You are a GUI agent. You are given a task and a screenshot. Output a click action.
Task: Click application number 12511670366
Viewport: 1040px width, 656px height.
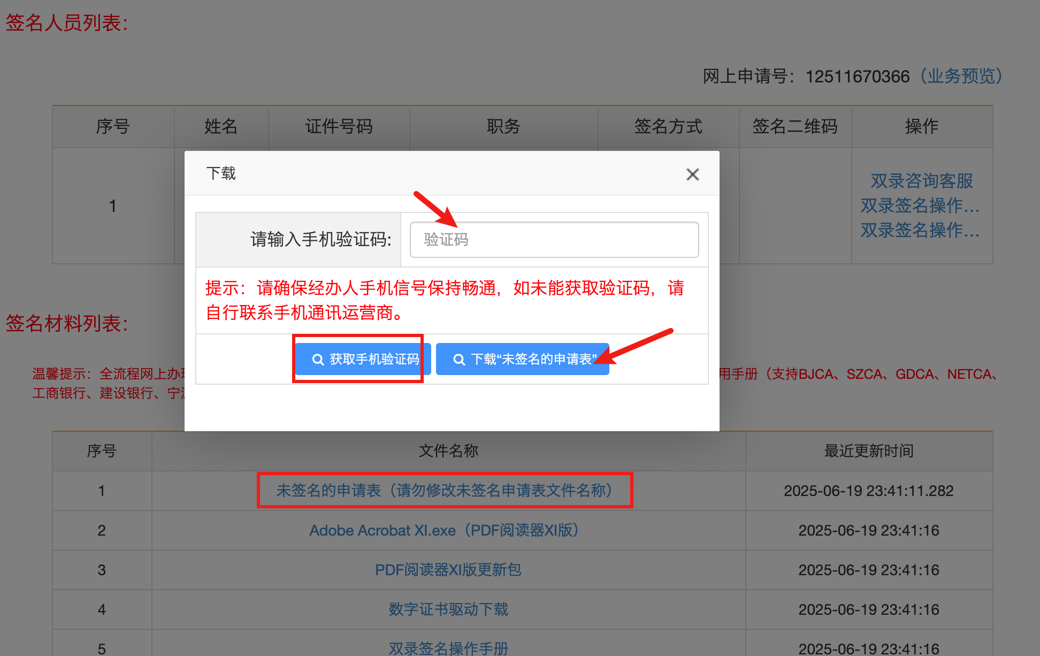click(x=857, y=77)
